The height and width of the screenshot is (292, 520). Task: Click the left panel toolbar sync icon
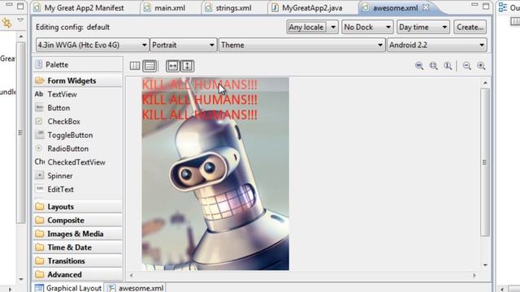6,23
